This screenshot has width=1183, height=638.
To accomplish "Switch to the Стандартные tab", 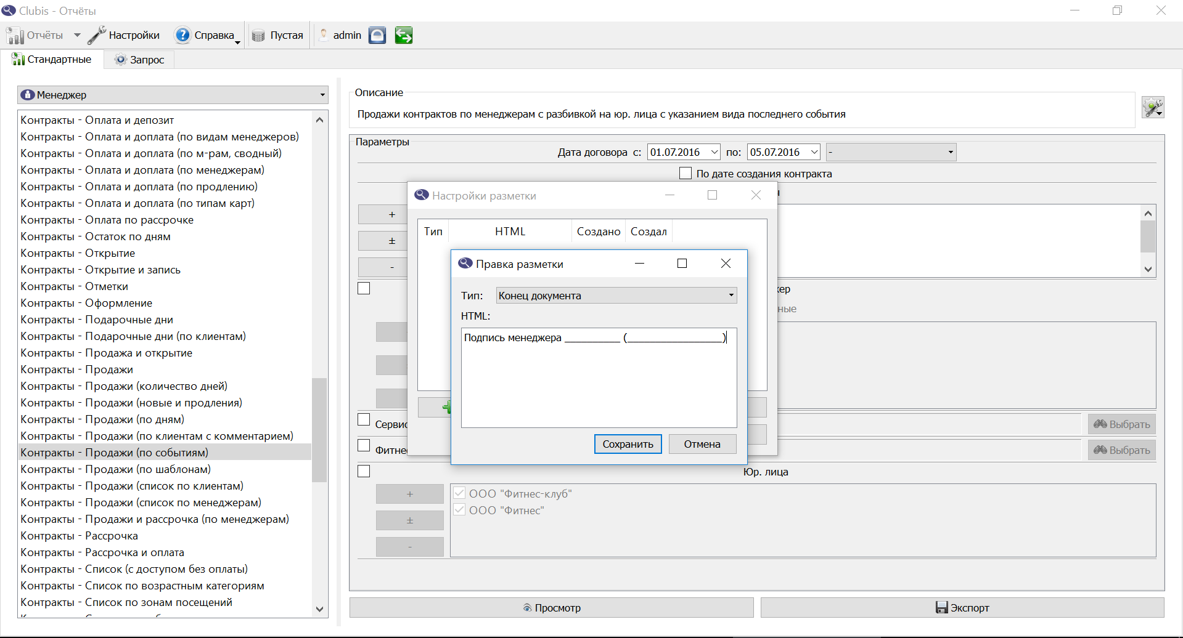I will (x=52, y=60).
